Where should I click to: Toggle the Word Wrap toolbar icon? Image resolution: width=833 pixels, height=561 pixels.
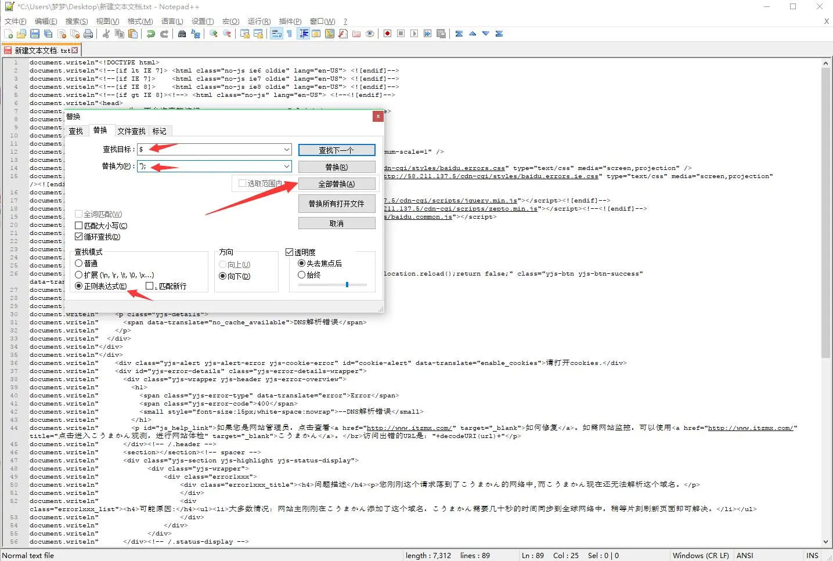pos(276,34)
